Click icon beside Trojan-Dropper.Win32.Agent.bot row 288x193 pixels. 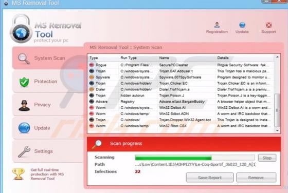coord(92,120)
